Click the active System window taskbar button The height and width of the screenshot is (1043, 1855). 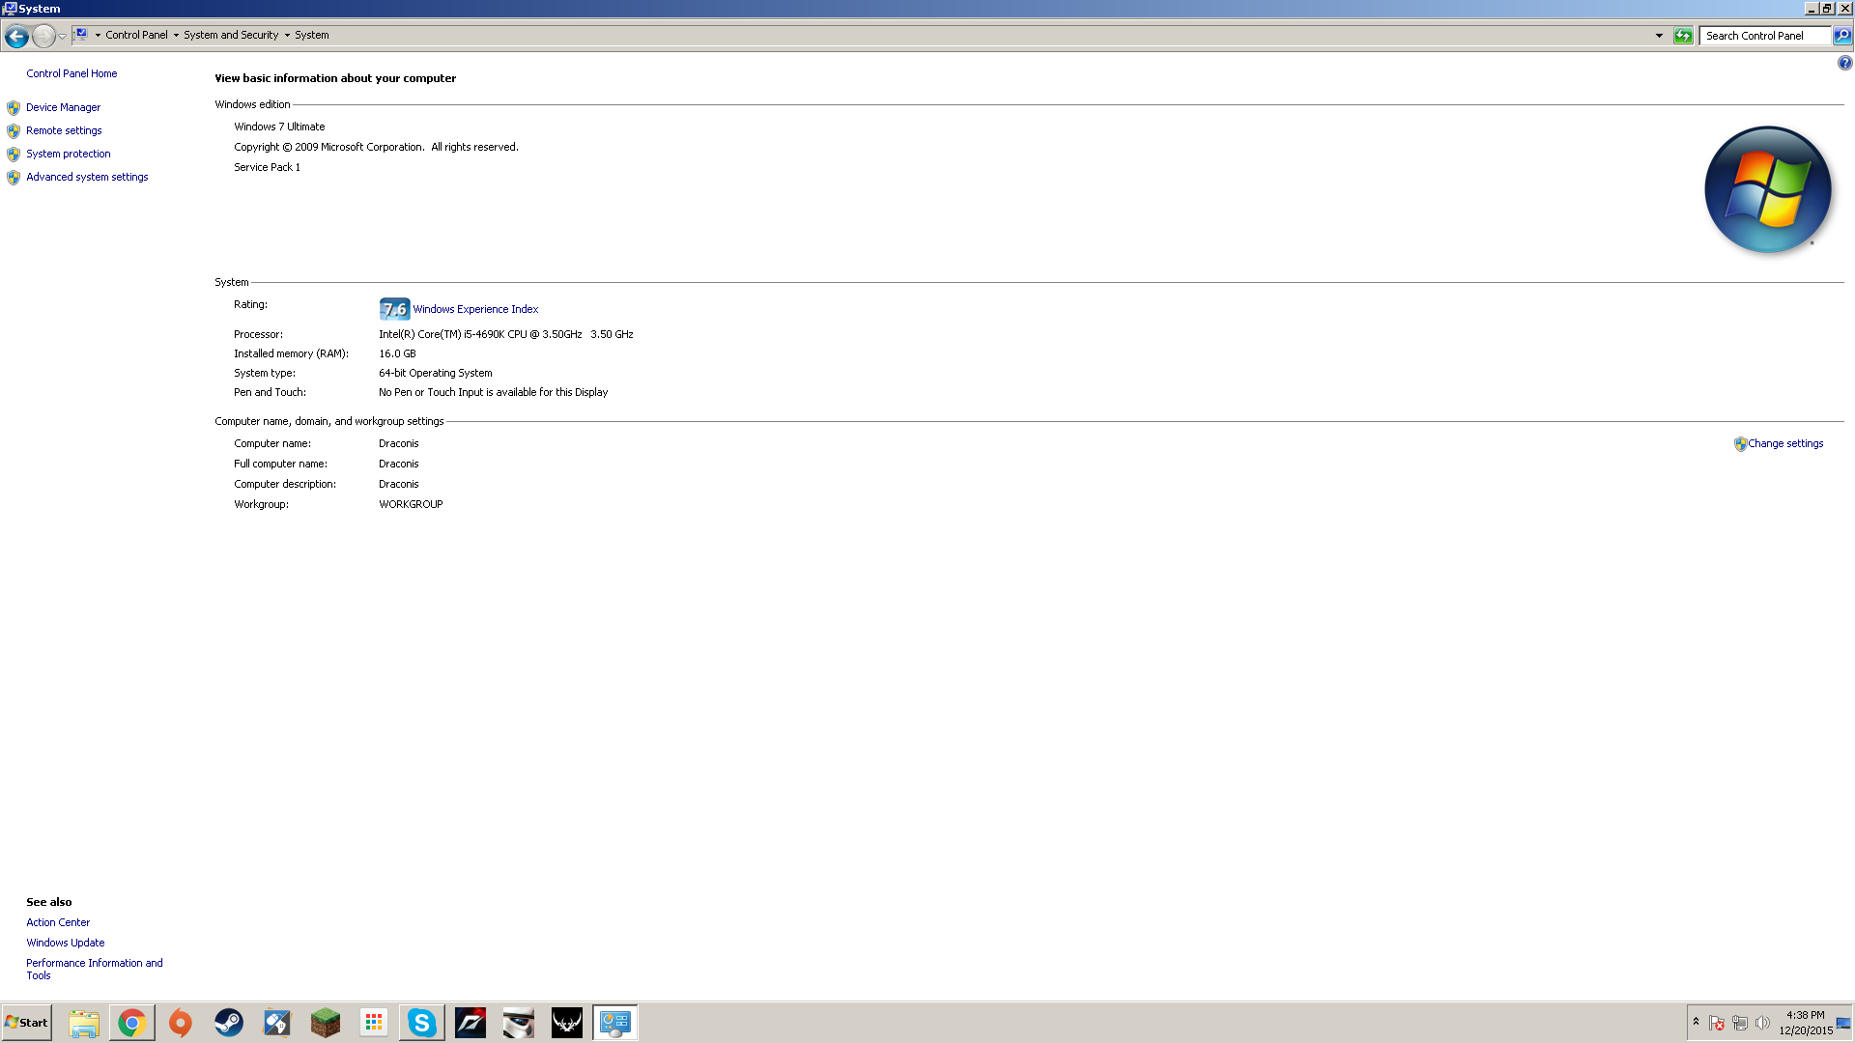[615, 1023]
